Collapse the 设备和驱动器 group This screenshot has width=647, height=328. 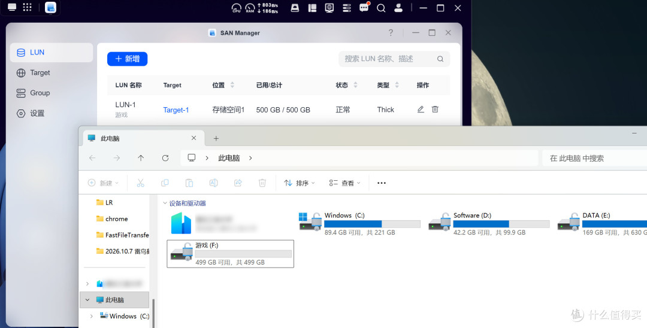pyautogui.click(x=165, y=203)
